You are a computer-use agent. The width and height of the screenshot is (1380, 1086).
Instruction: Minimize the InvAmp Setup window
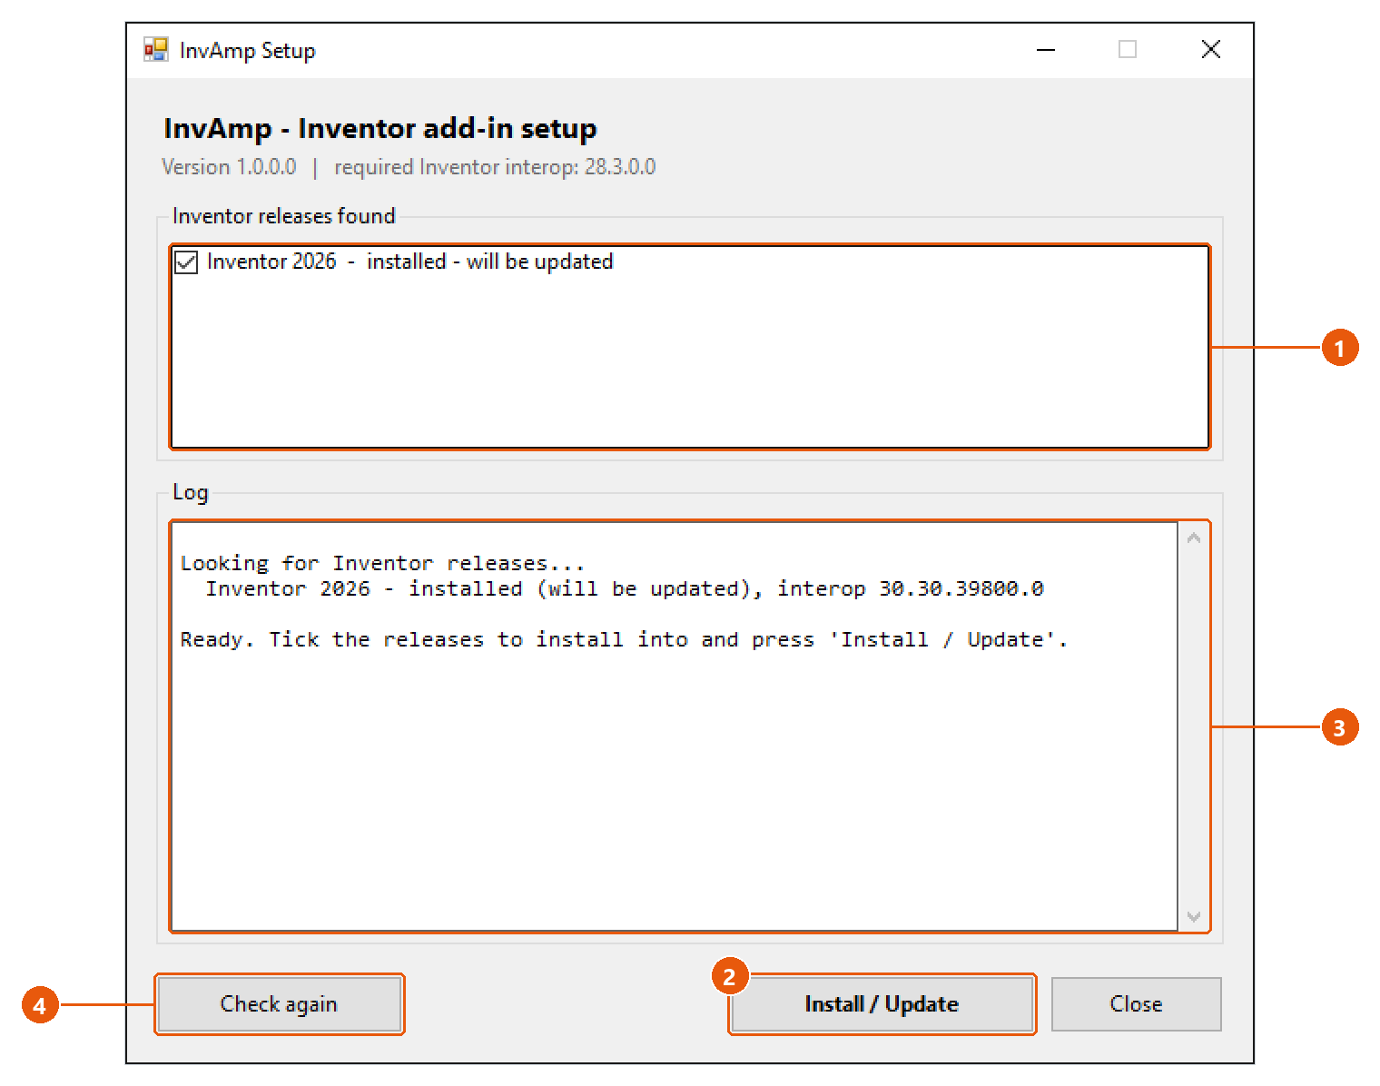coord(1046,50)
